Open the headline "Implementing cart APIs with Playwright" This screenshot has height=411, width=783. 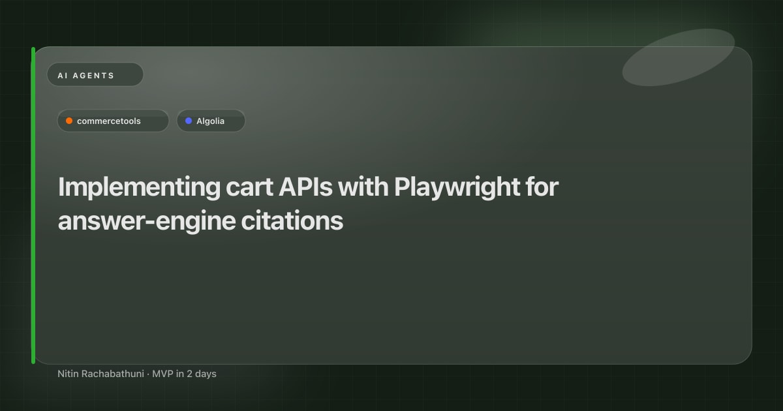tap(308, 204)
